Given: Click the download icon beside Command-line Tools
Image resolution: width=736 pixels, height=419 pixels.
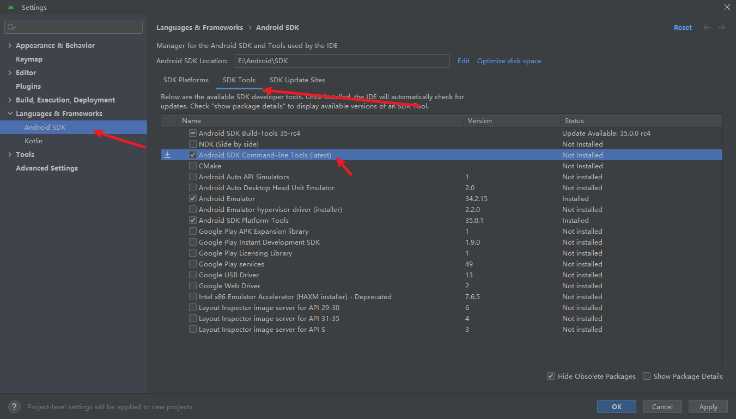Looking at the screenshot, I should coord(167,155).
